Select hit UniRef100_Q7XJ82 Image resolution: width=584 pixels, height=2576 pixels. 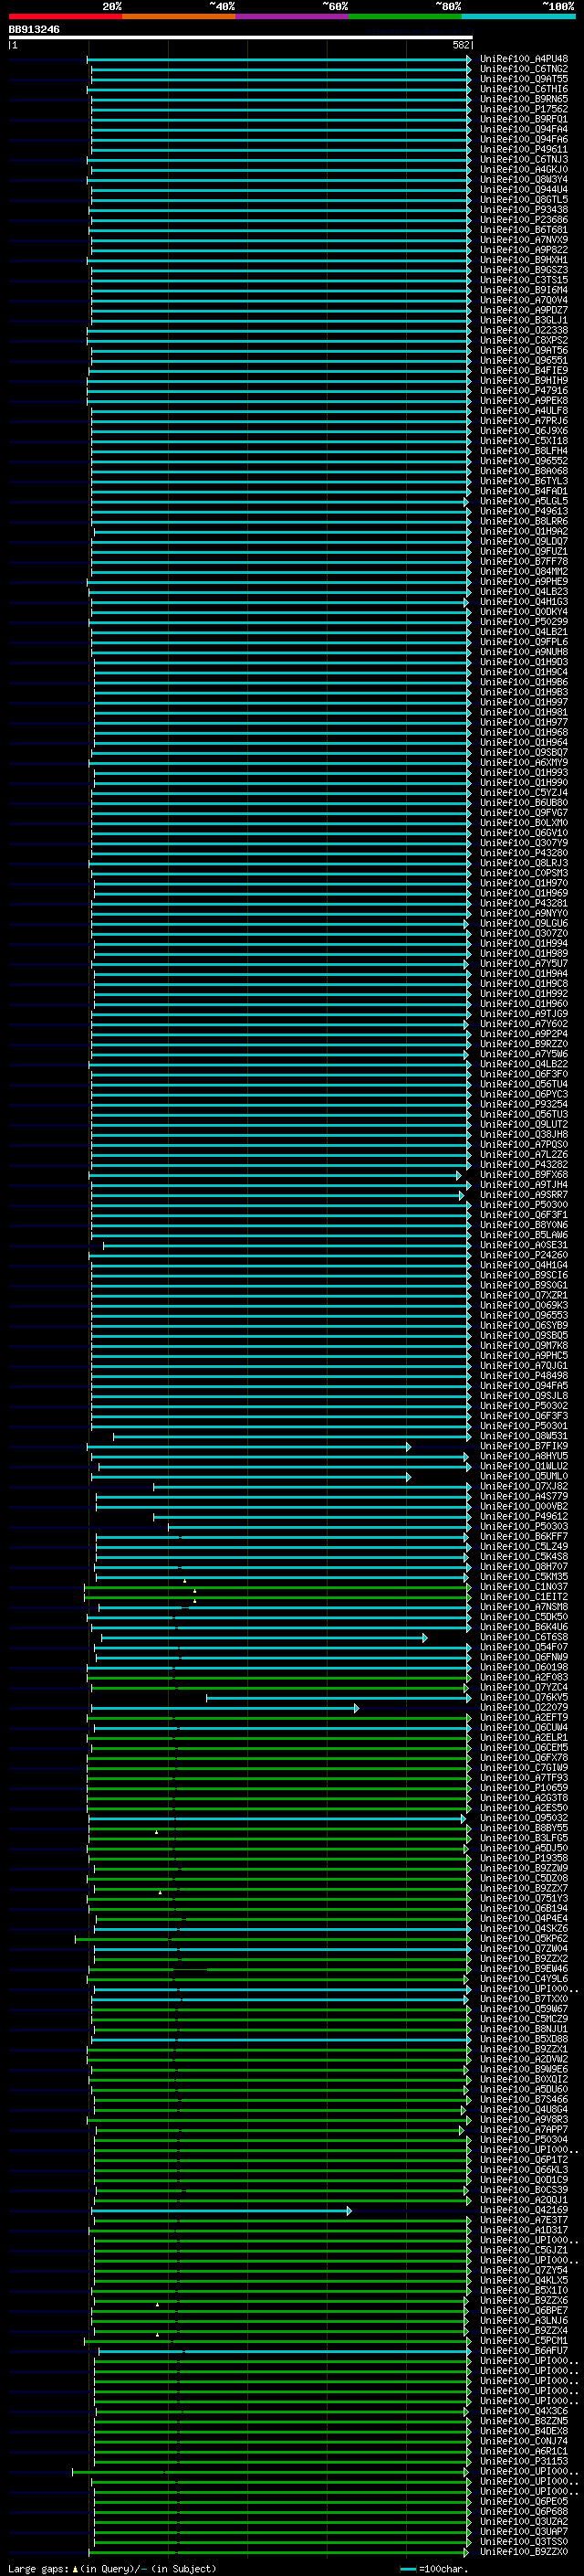524,1486
